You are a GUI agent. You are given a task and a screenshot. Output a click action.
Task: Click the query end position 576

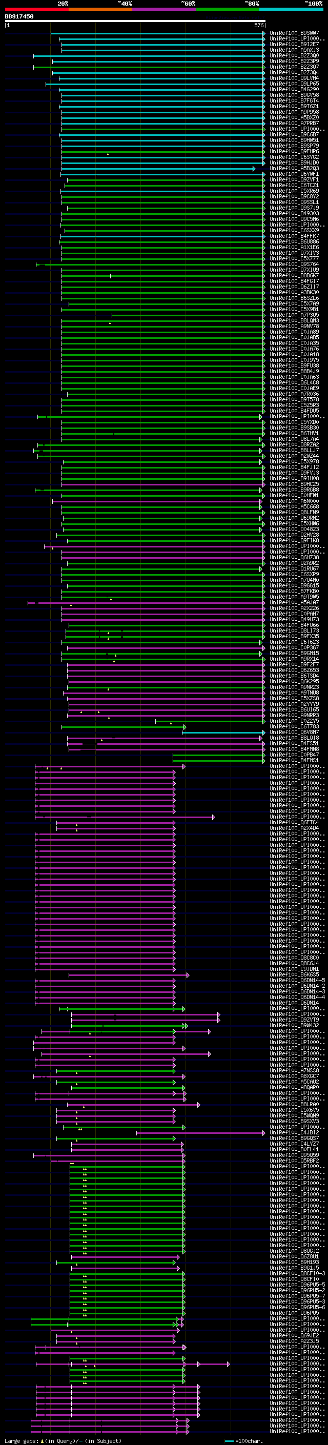pos(258,25)
